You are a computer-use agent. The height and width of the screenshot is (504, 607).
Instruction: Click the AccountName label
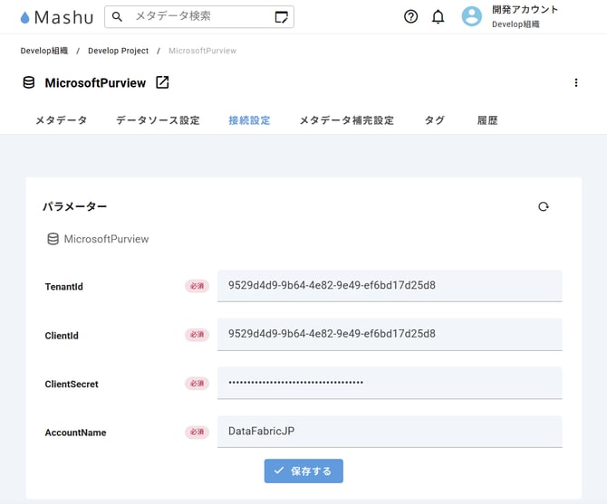click(75, 433)
